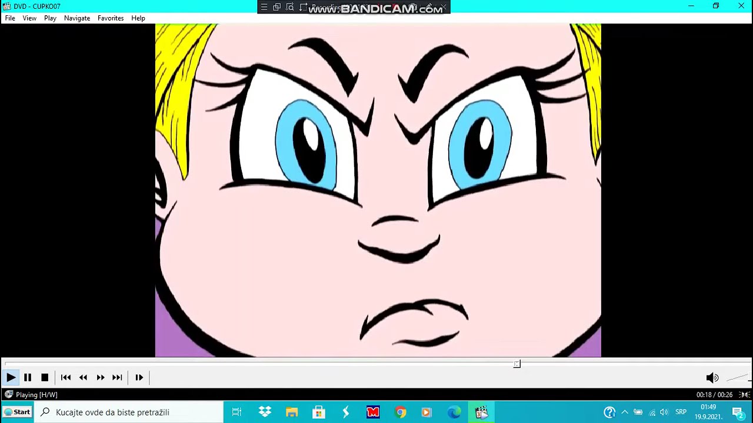Open the clock and date flyout
Image resolution: width=753 pixels, height=423 pixels.
point(708,412)
